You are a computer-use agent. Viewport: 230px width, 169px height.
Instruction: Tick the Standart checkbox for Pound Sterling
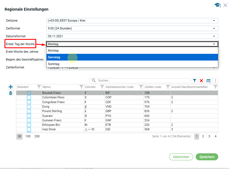pyautogui.click(x=29, y=111)
